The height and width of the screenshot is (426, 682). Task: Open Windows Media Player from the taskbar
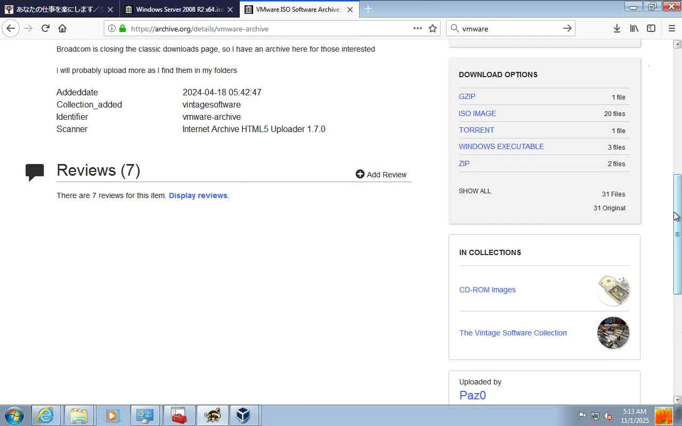(x=112, y=415)
